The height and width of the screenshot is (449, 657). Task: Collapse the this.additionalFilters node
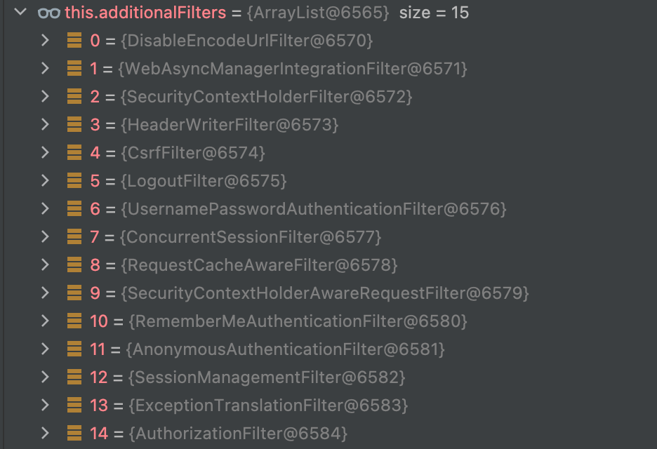[x=20, y=12]
